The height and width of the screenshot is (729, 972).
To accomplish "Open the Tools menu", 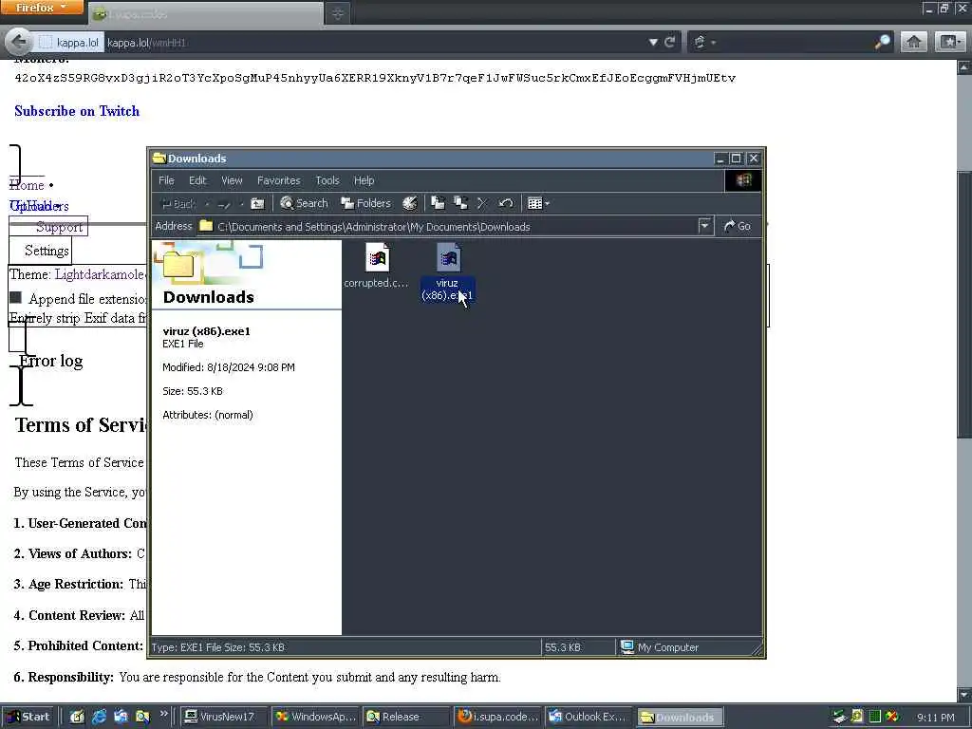I will pyautogui.click(x=327, y=180).
